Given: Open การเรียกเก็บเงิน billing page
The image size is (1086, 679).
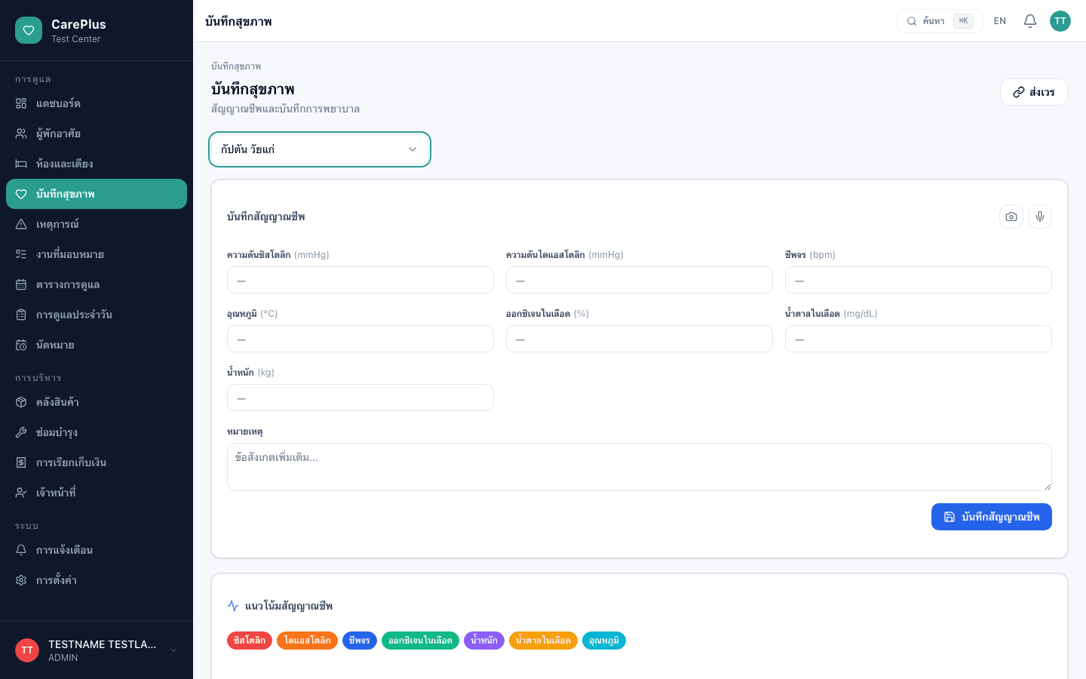Looking at the screenshot, I should (x=97, y=462).
